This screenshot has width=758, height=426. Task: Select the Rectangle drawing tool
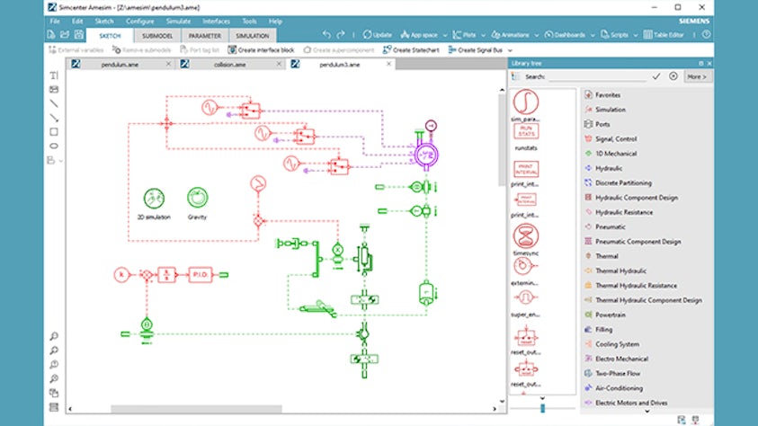point(54,132)
